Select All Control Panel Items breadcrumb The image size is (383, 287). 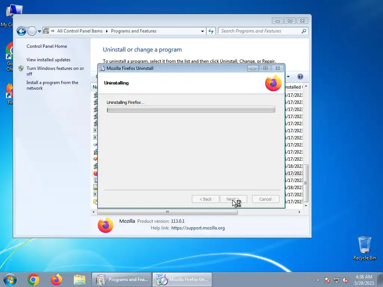80,31
